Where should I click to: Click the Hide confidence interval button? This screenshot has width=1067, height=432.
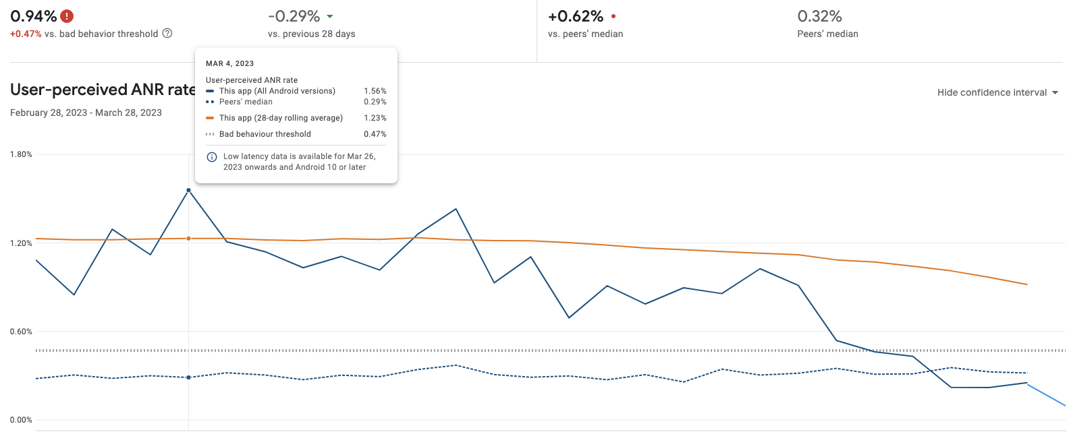[993, 92]
